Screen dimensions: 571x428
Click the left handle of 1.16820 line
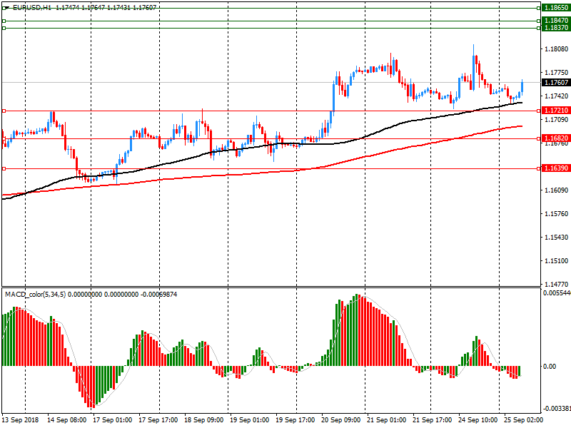click(4, 138)
